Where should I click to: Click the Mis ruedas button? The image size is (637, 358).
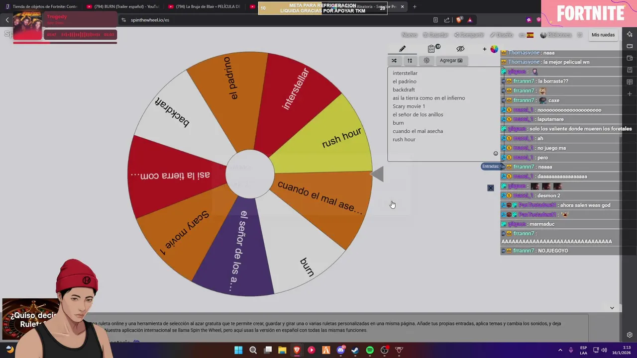click(603, 35)
